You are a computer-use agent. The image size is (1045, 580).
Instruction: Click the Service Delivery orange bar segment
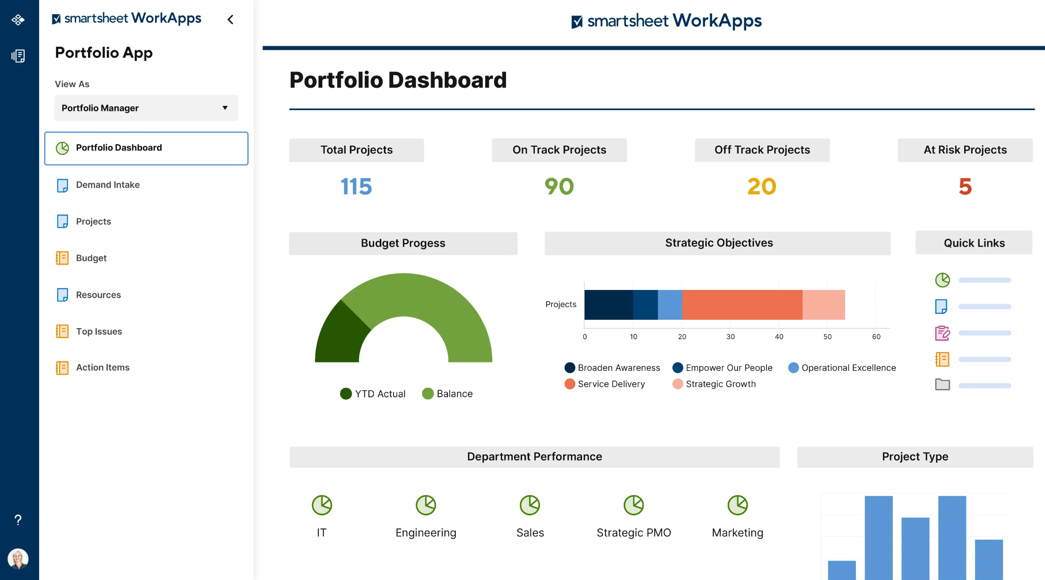[x=742, y=305]
